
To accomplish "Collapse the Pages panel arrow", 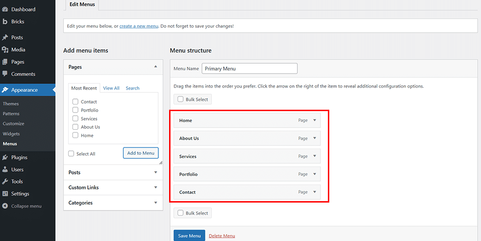I will pyautogui.click(x=155, y=67).
